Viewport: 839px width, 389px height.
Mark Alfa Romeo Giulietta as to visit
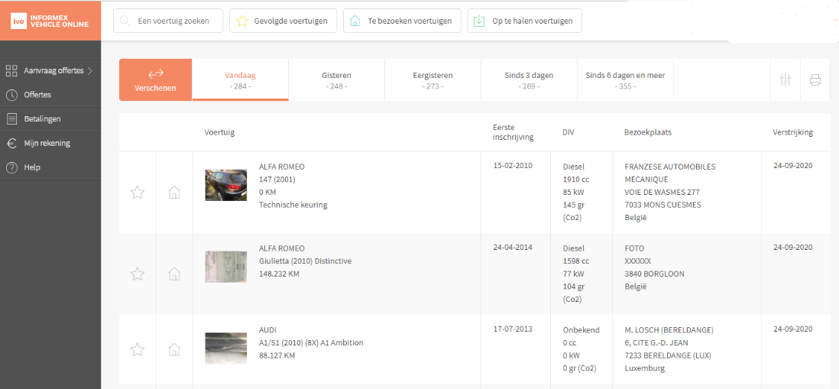click(x=174, y=274)
